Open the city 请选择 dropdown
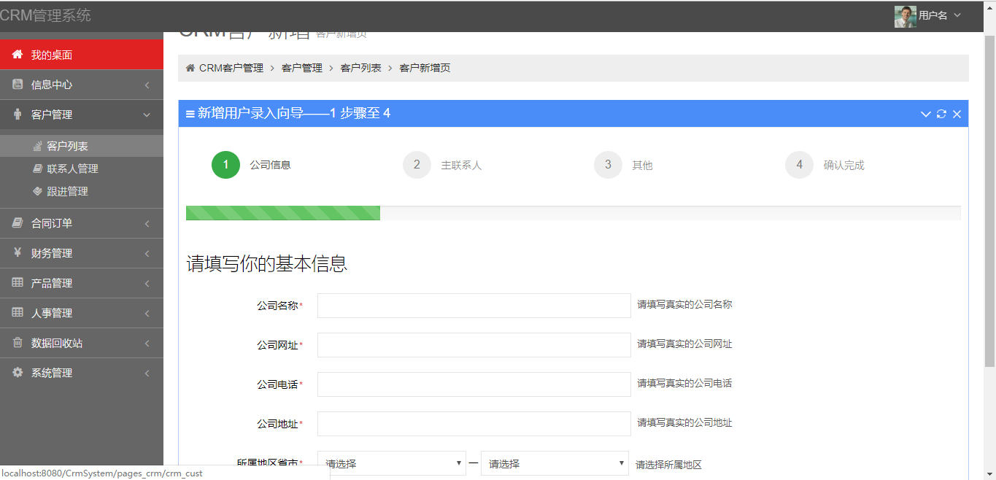Image resolution: width=996 pixels, height=480 pixels. 555,463
